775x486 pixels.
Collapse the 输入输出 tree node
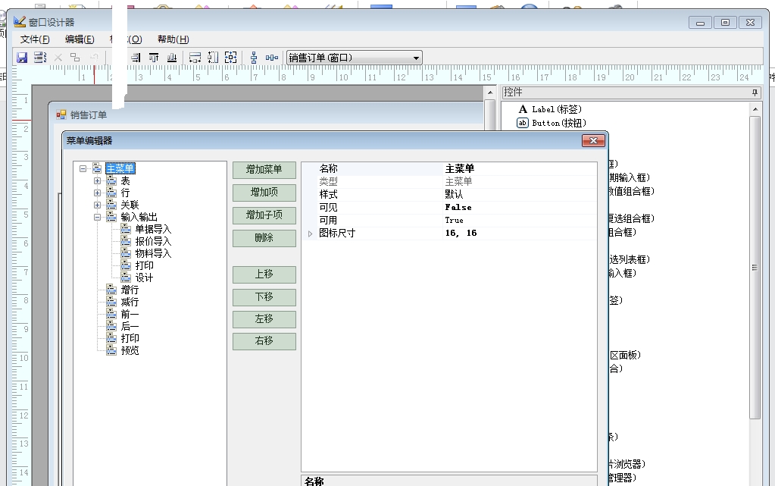pos(97,217)
